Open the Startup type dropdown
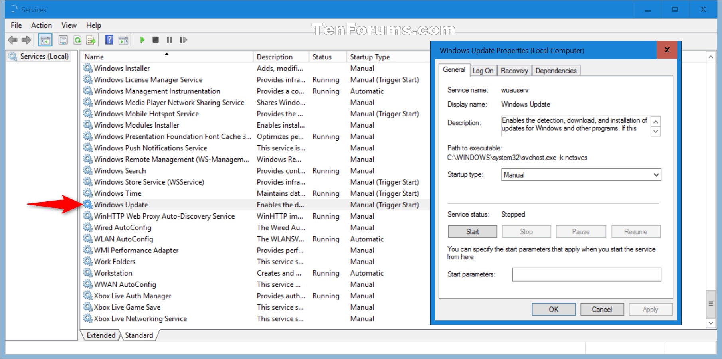Image resolution: width=722 pixels, height=359 pixels. click(581, 175)
